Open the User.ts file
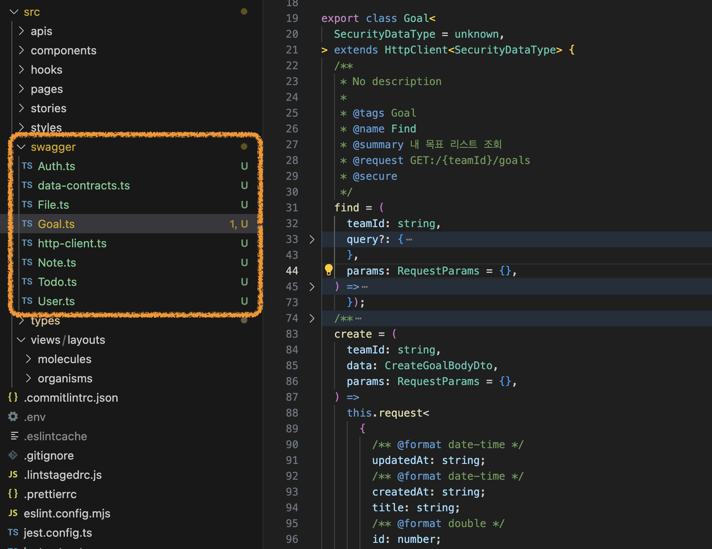 56,301
